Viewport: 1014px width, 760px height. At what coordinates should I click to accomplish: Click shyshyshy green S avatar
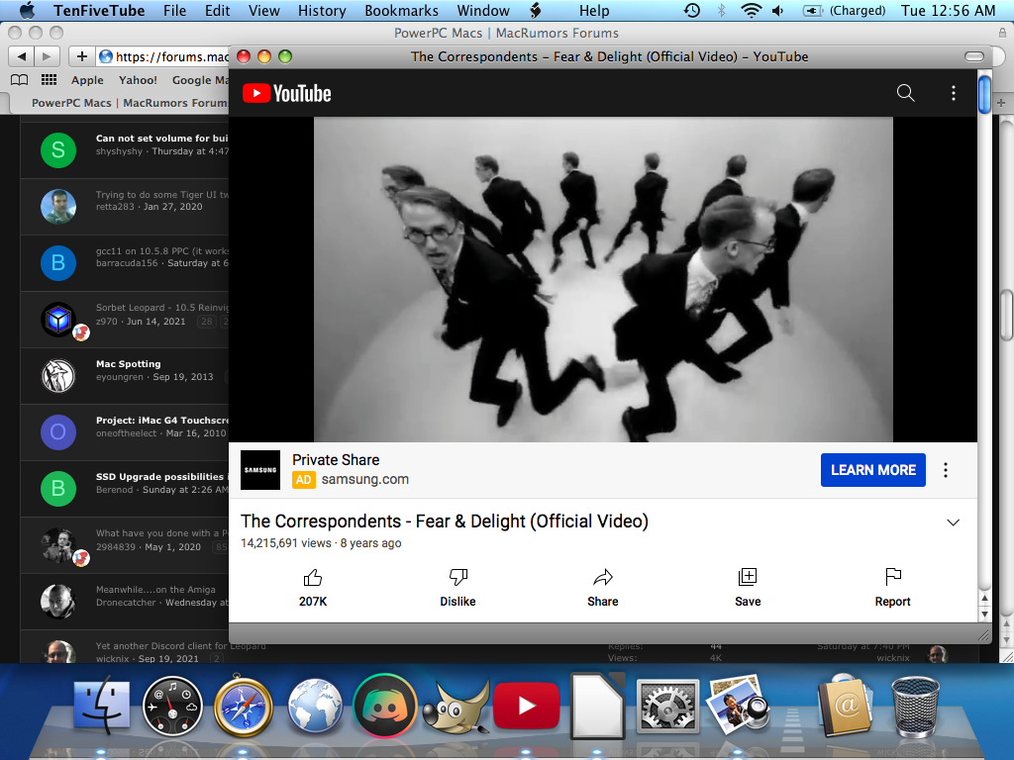[x=58, y=150]
